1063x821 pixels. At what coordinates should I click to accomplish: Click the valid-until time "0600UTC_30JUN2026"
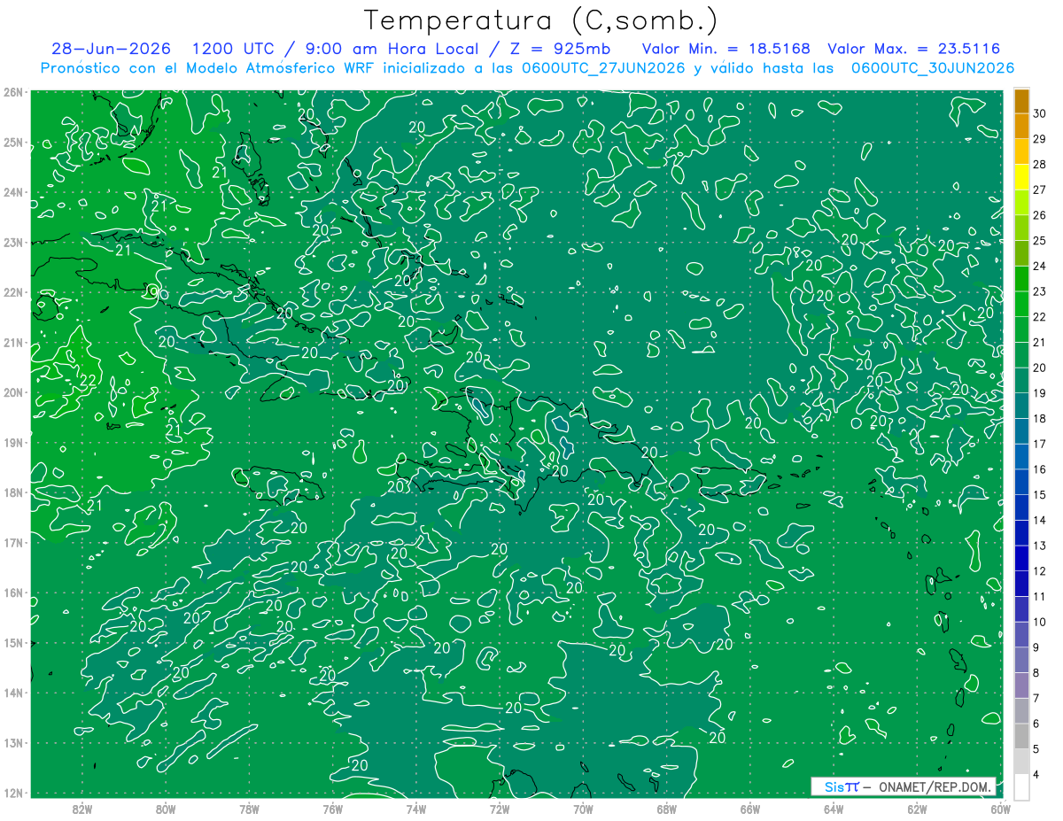(933, 67)
